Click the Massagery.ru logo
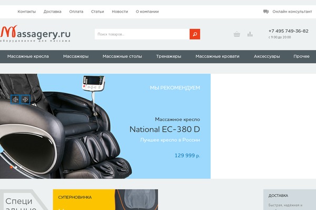The image size is (316, 210). tap(35, 34)
